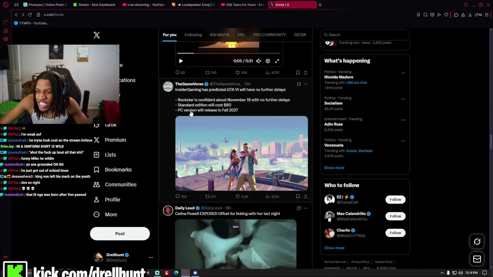Screen dimensions: 493x277
Task: Expand the video to fullscreen
Action: click(x=277, y=61)
